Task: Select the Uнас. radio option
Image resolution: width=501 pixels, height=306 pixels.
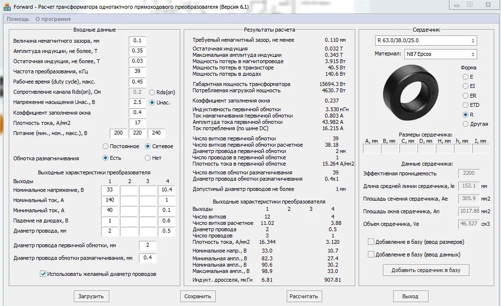Action: 152,102
